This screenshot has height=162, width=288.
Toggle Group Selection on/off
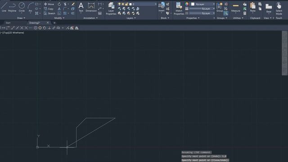[x=226, y=13]
